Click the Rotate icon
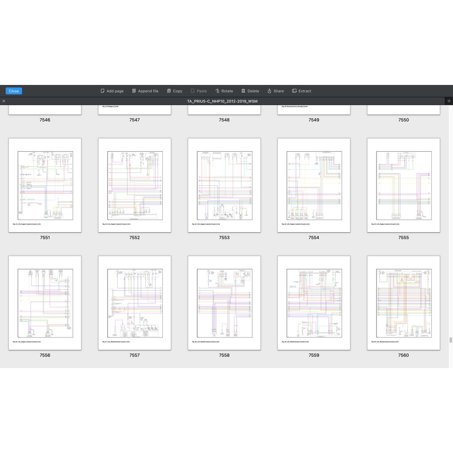The width and height of the screenshot is (453, 453). (218, 91)
